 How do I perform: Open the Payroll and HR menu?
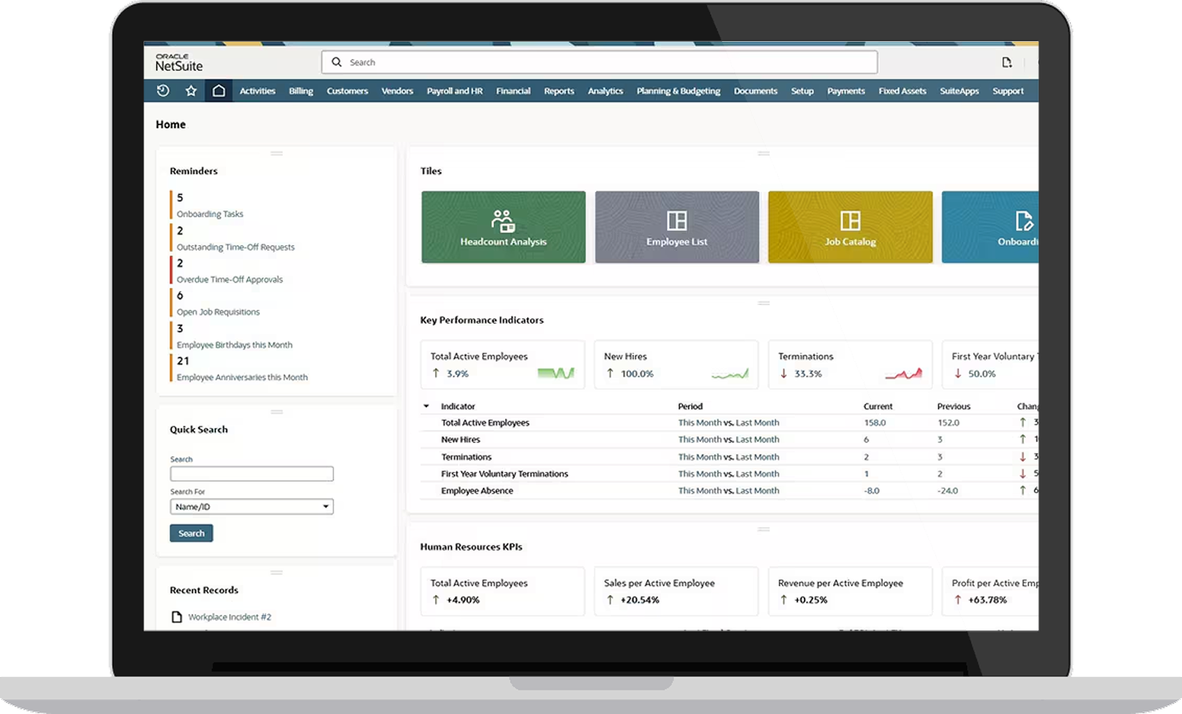[x=455, y=91]
